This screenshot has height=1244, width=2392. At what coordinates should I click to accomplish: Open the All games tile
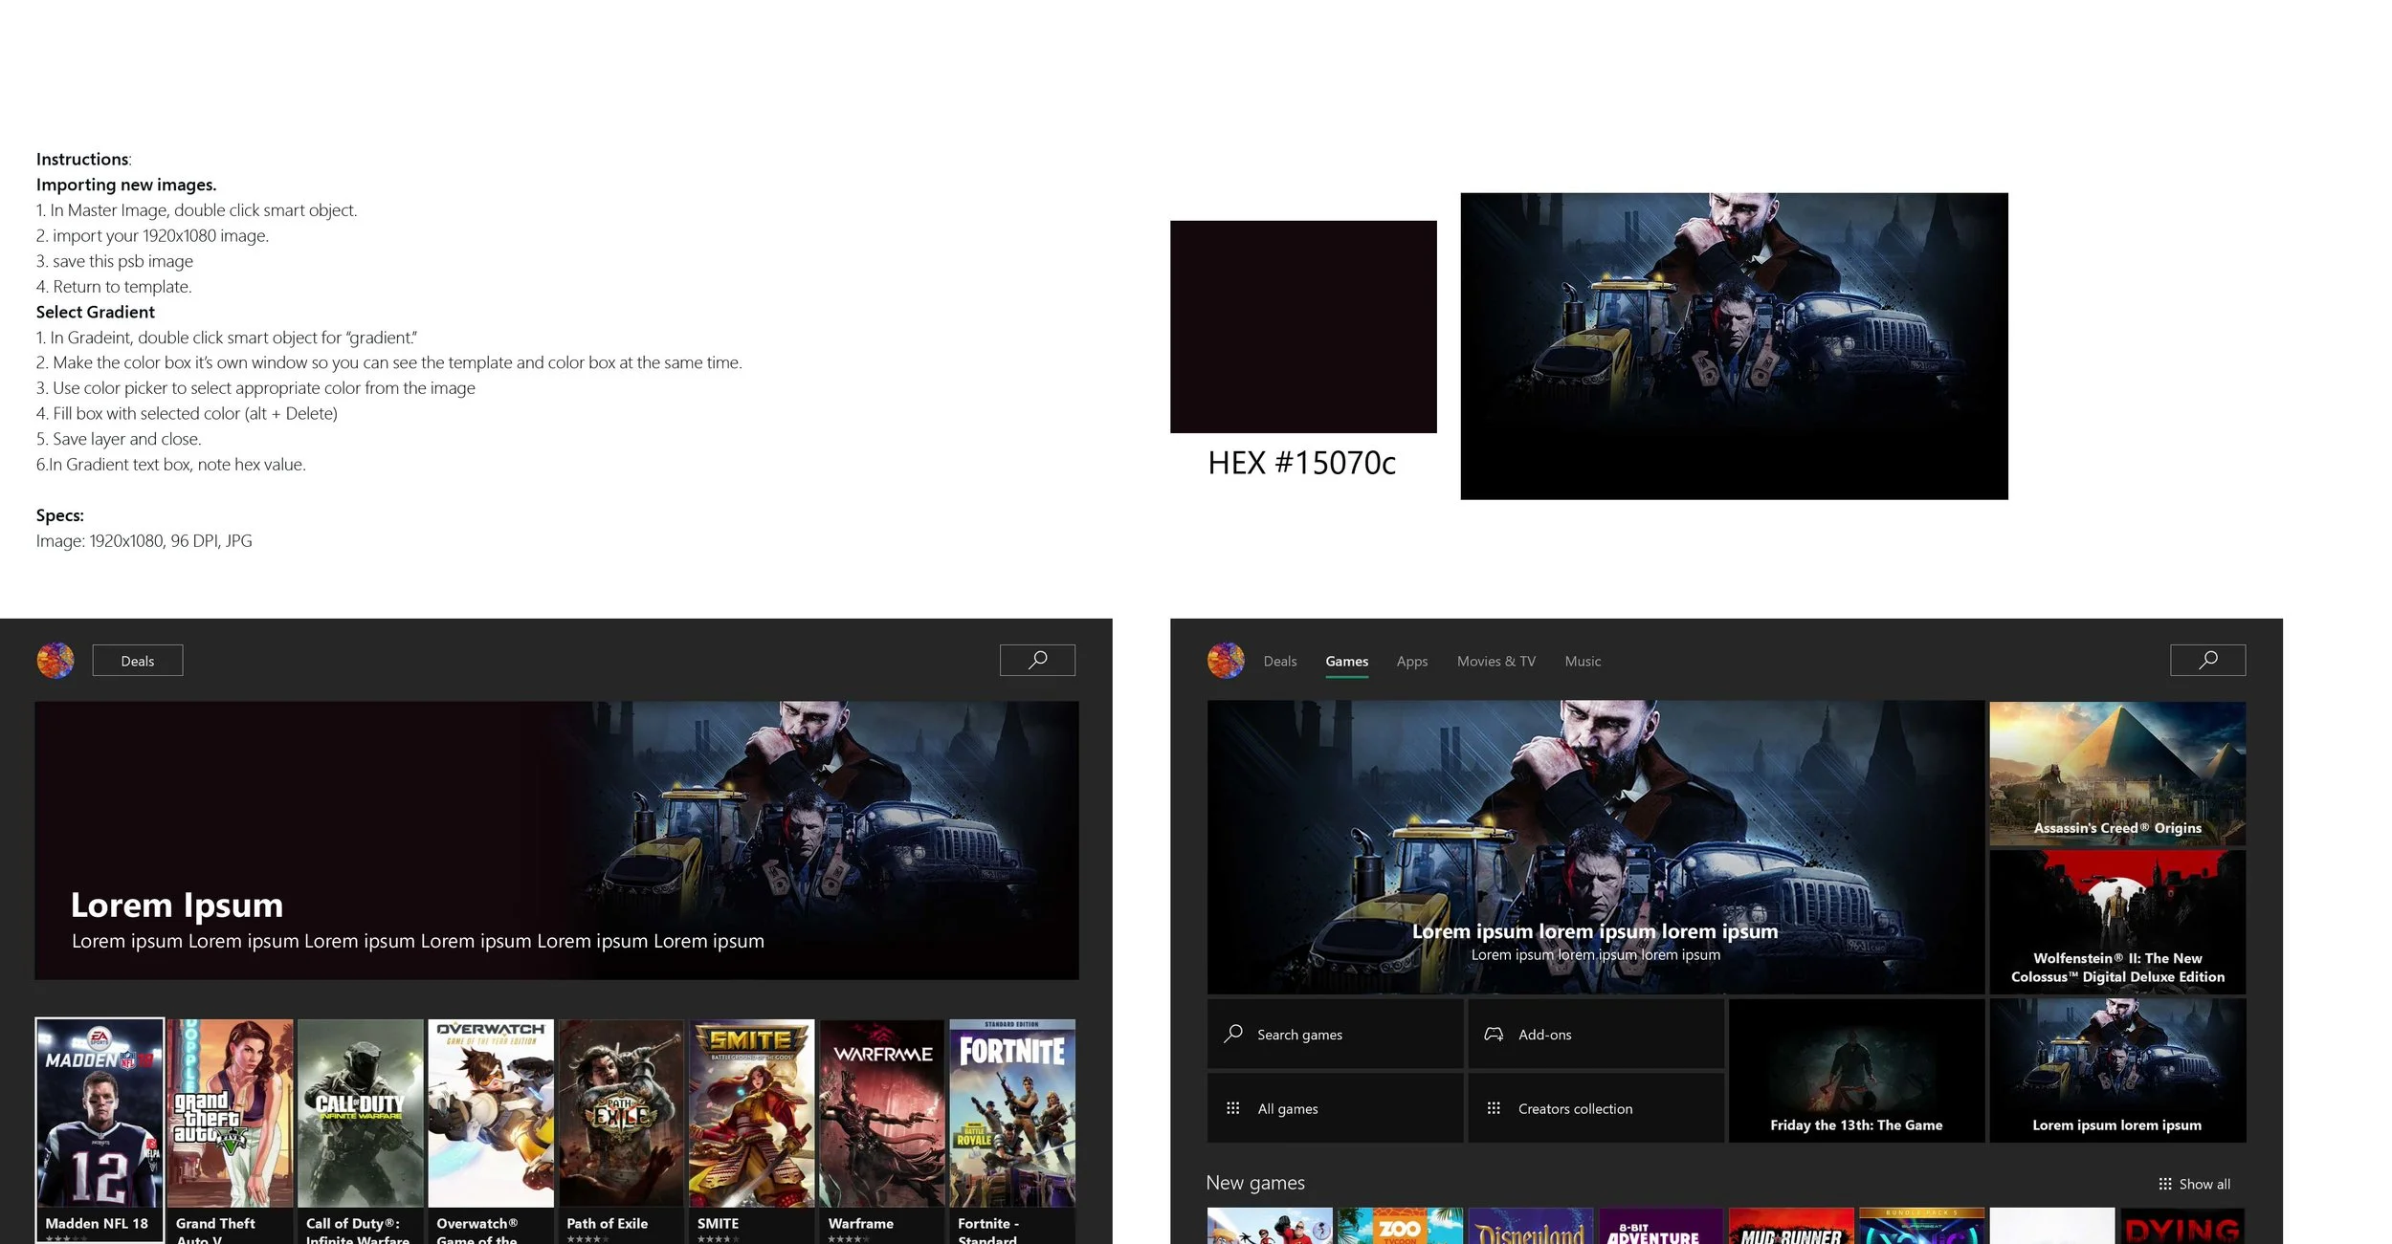click(x=1335, y=1107)
